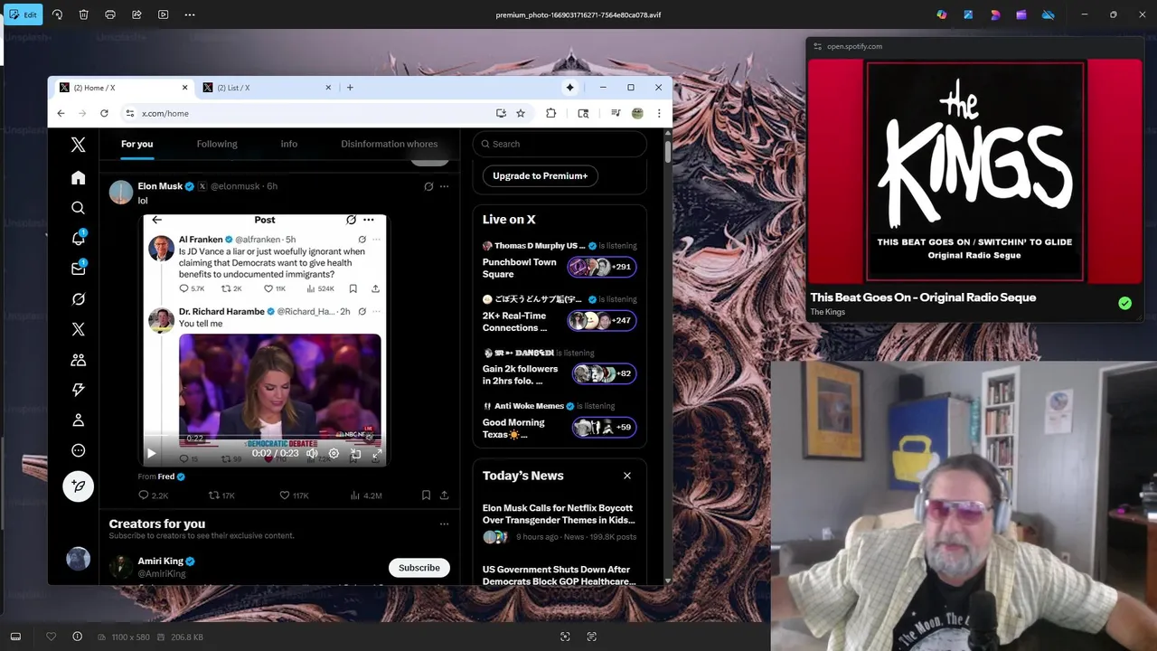Print the photo from Photos toolbar
1157x651 pixels.
click(110, 14)
